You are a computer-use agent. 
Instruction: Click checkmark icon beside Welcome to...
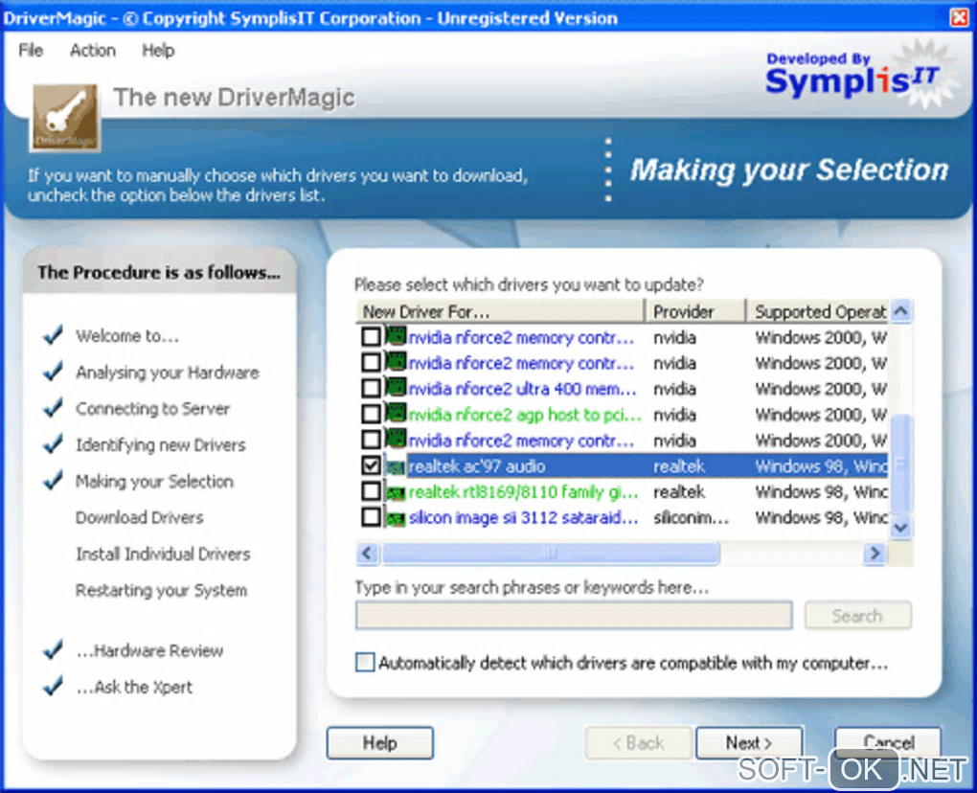click(x=53, y=334)
